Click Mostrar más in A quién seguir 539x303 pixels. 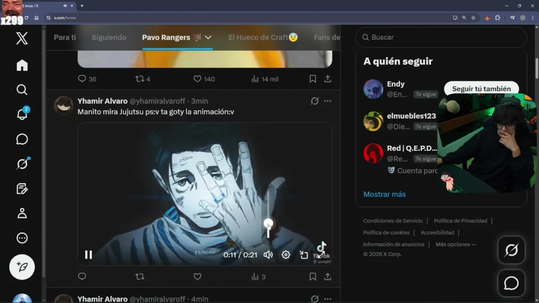[x=384, y=194]
